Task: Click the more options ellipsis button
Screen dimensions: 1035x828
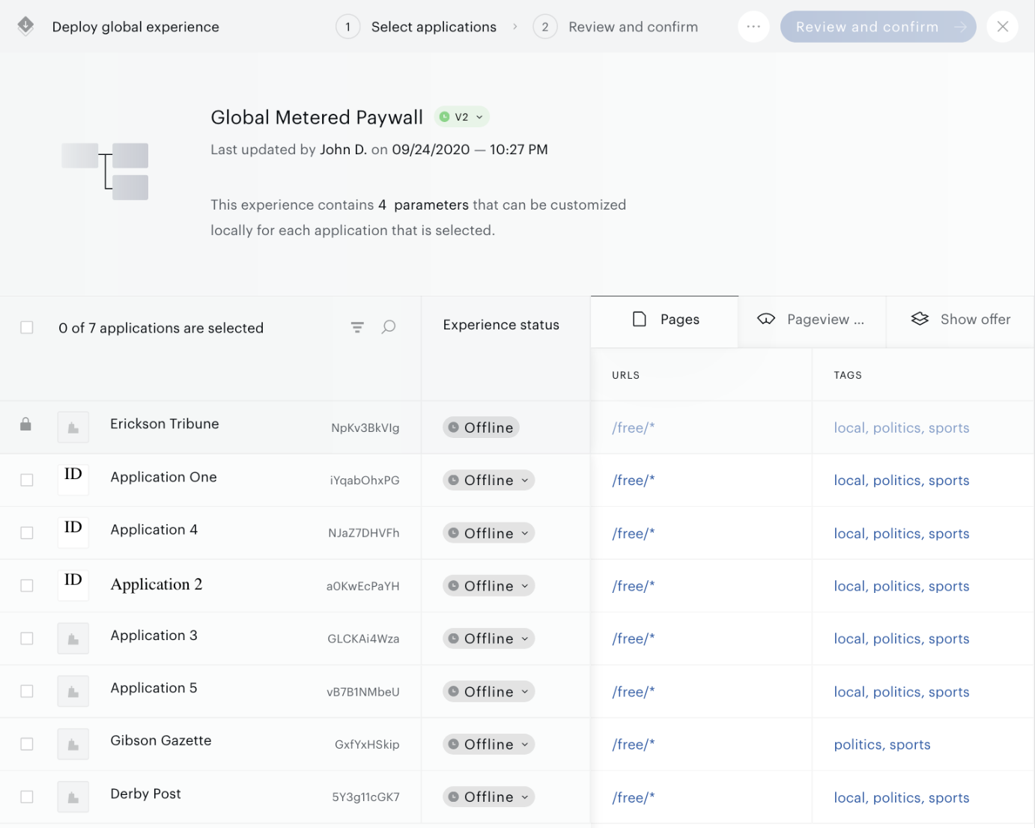Action: 753,27
